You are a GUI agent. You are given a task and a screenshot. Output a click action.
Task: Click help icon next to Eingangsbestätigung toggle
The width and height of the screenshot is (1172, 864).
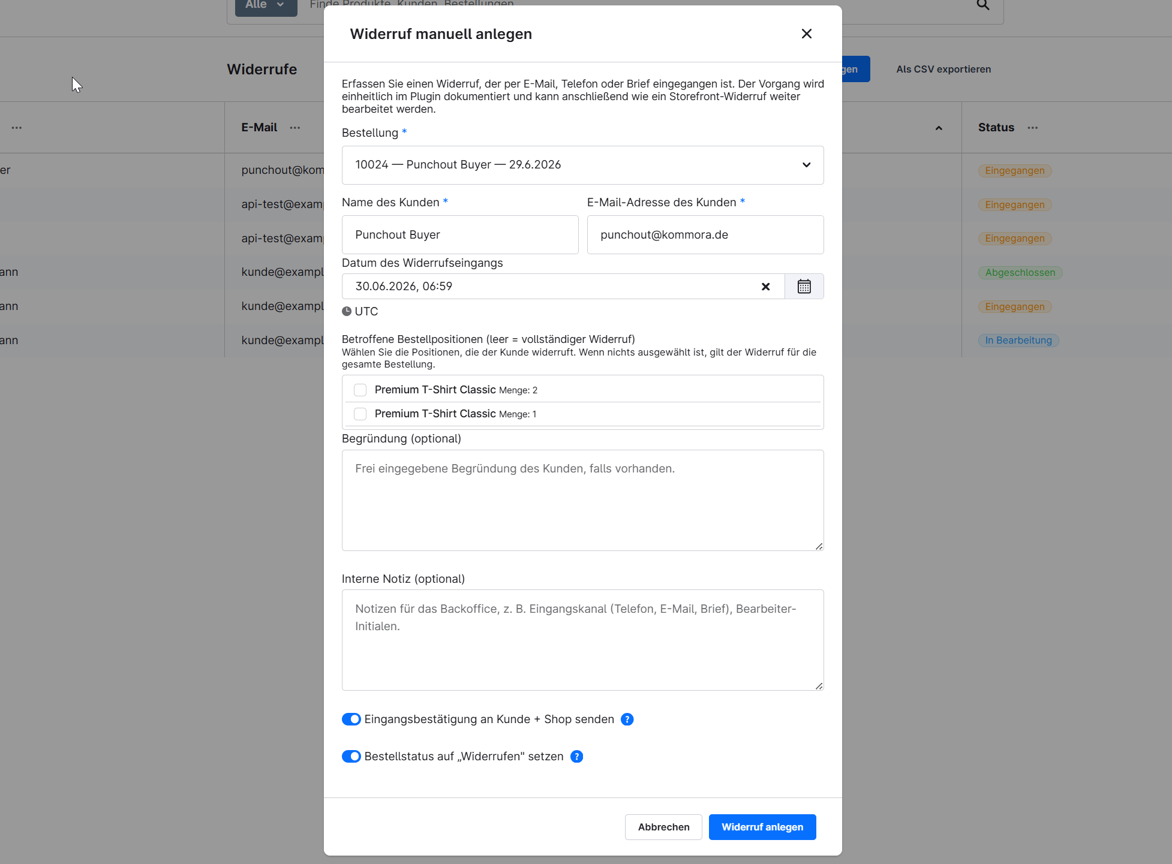627,720
